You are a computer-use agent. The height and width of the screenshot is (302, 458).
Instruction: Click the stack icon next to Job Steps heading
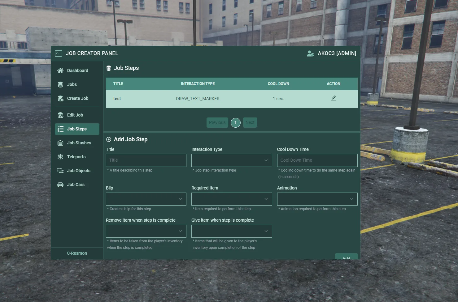(x=109, y=68)
